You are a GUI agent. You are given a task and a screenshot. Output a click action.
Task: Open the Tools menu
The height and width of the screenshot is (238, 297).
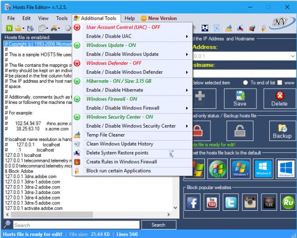pos(62,18)
